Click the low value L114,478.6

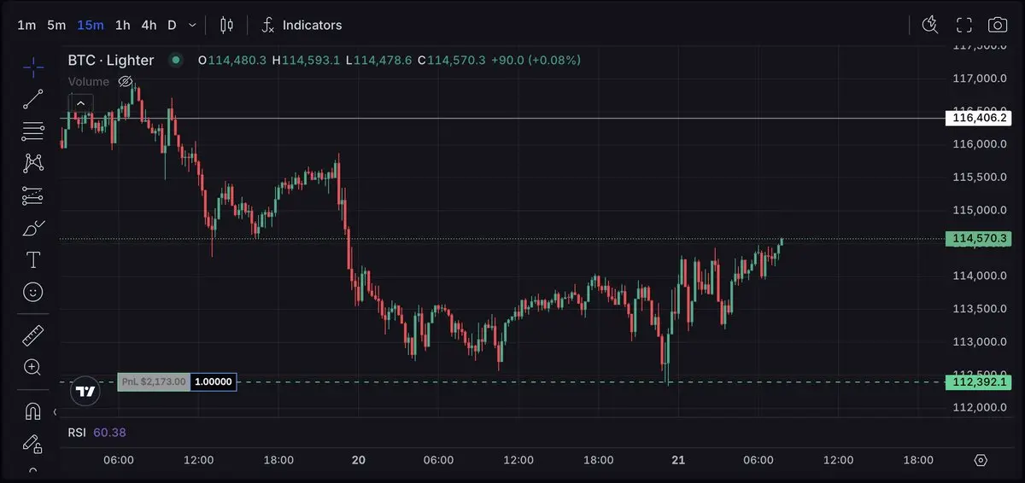(x=378, y=60)
